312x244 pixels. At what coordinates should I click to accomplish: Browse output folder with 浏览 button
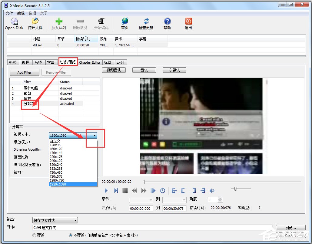point(291,227)
